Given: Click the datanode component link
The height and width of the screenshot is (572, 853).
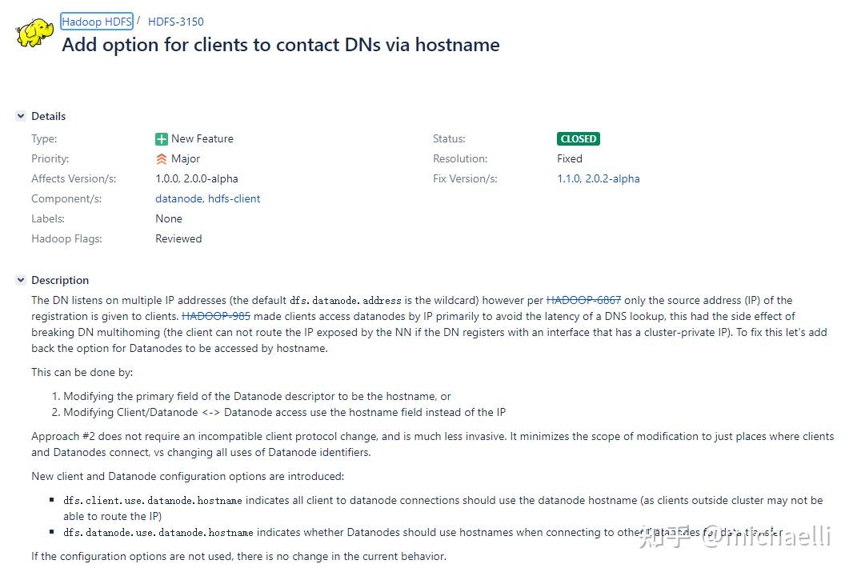Looking at the screenshot, I should [x=178, y=198].
